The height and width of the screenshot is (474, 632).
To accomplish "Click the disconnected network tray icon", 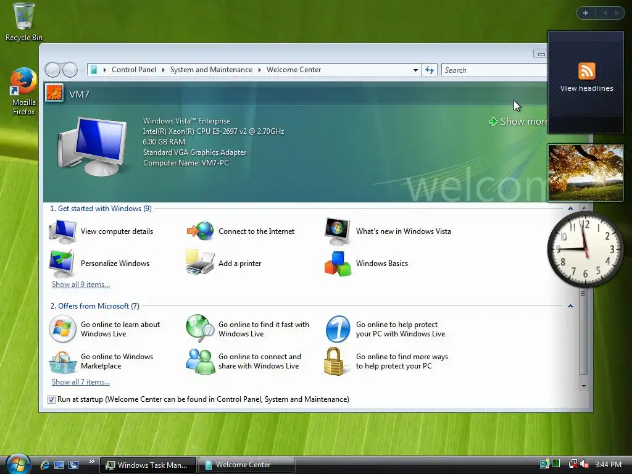I will point(573,464).
